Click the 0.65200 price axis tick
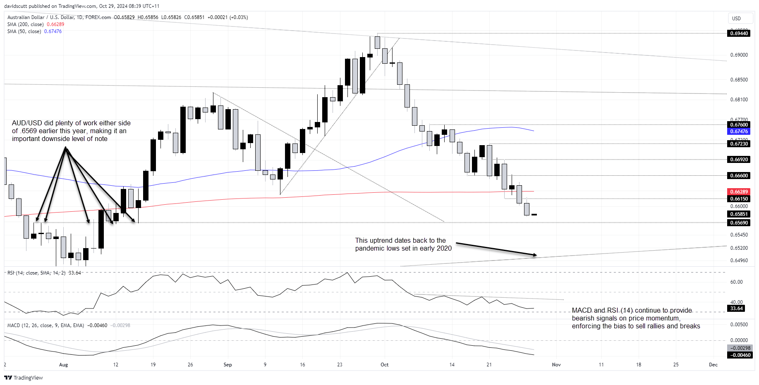The height and width of the screenshot is (385, 759). pyautogui.click(x=739, y=248)
